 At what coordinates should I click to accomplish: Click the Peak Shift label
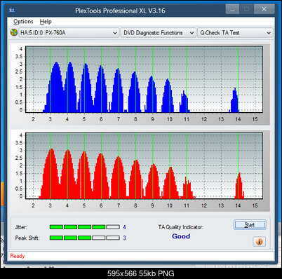click(x=27, y=238)
